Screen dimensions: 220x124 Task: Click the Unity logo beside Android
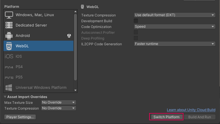point(69,36)
